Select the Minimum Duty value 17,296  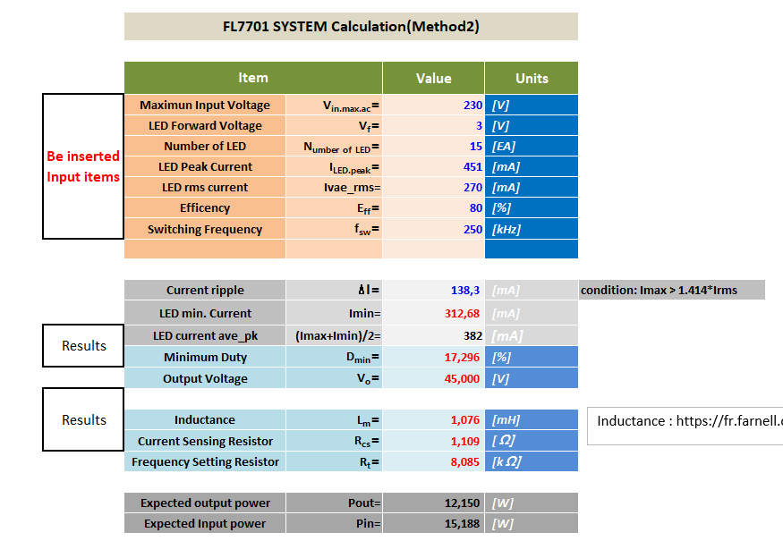coord(433,357)
